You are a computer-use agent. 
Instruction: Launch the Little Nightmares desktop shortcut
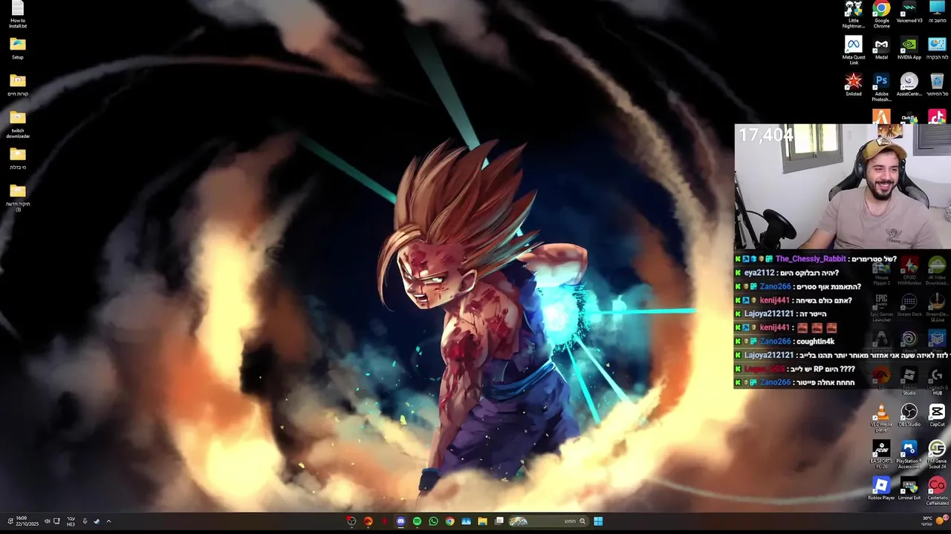(854, 15)
